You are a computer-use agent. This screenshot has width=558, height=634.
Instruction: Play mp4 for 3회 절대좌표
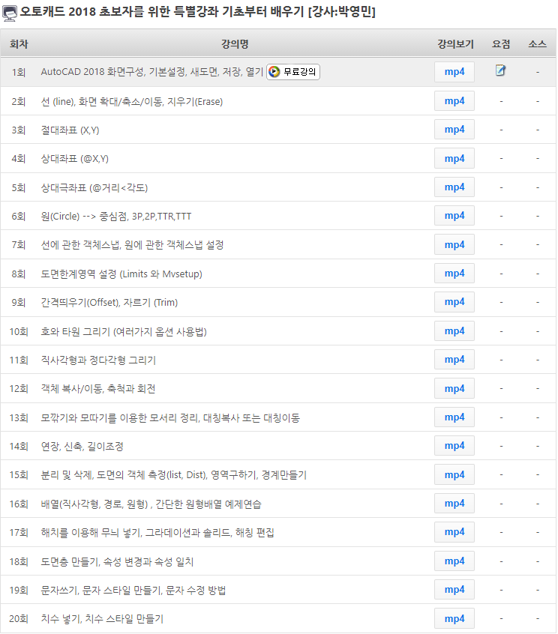click(x=454, y=130)
